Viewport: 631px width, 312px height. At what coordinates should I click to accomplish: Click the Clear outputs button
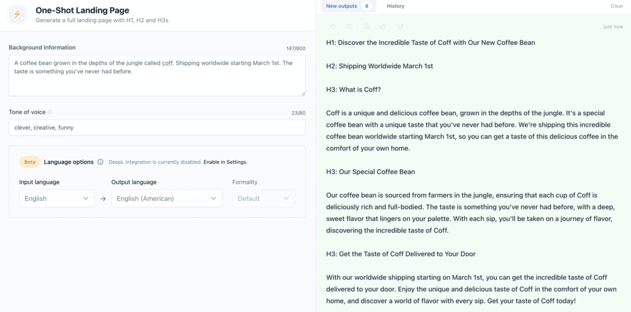616,6
